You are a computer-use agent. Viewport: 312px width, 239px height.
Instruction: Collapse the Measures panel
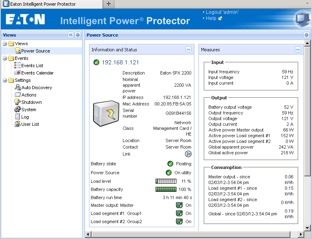point(298,50)
